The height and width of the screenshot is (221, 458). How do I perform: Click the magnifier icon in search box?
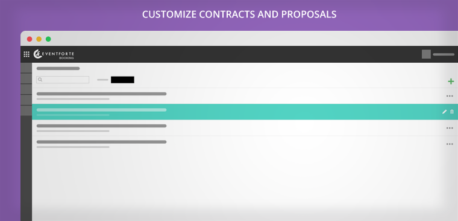(40, 80)
